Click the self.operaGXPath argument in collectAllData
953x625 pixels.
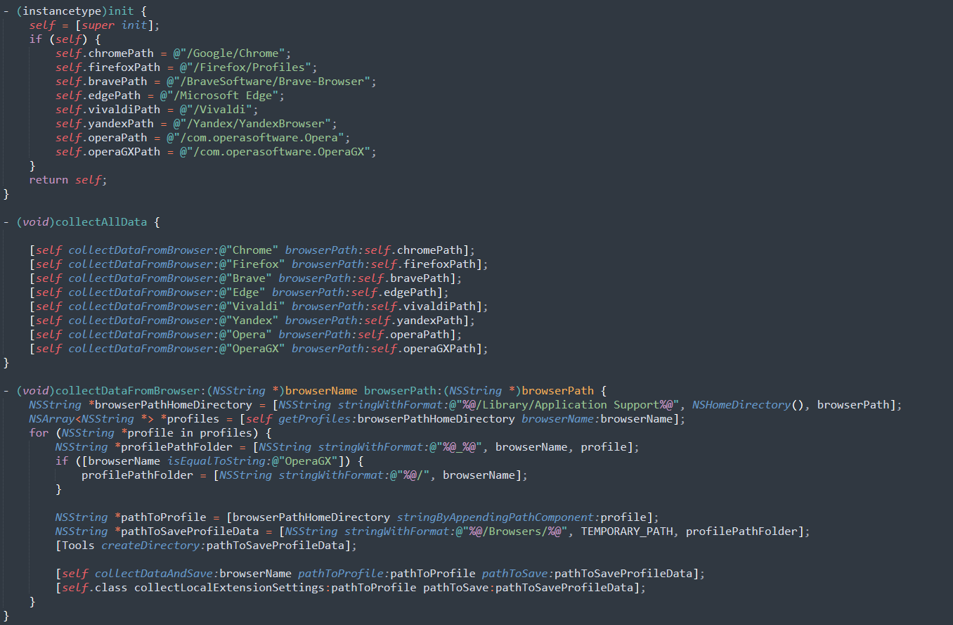[425, 349]
